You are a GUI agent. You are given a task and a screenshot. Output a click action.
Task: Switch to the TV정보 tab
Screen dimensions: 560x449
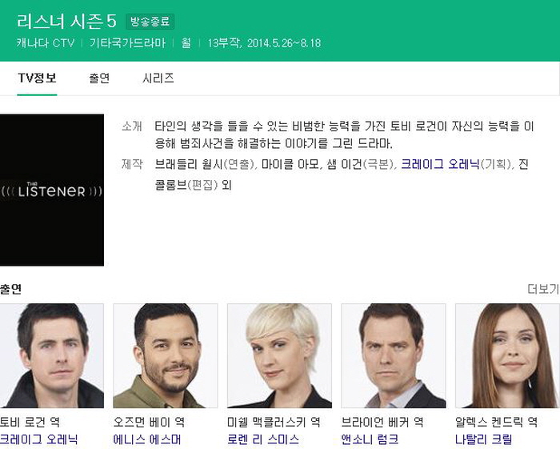(x=37, y=78)
